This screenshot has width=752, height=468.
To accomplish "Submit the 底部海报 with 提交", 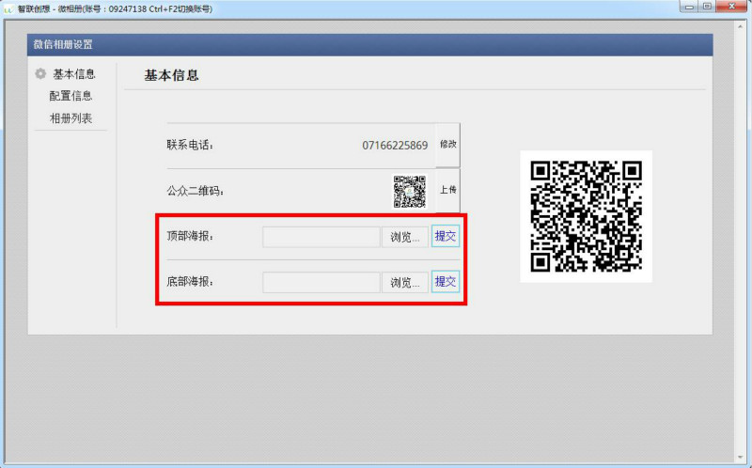I will click(446, 282).
